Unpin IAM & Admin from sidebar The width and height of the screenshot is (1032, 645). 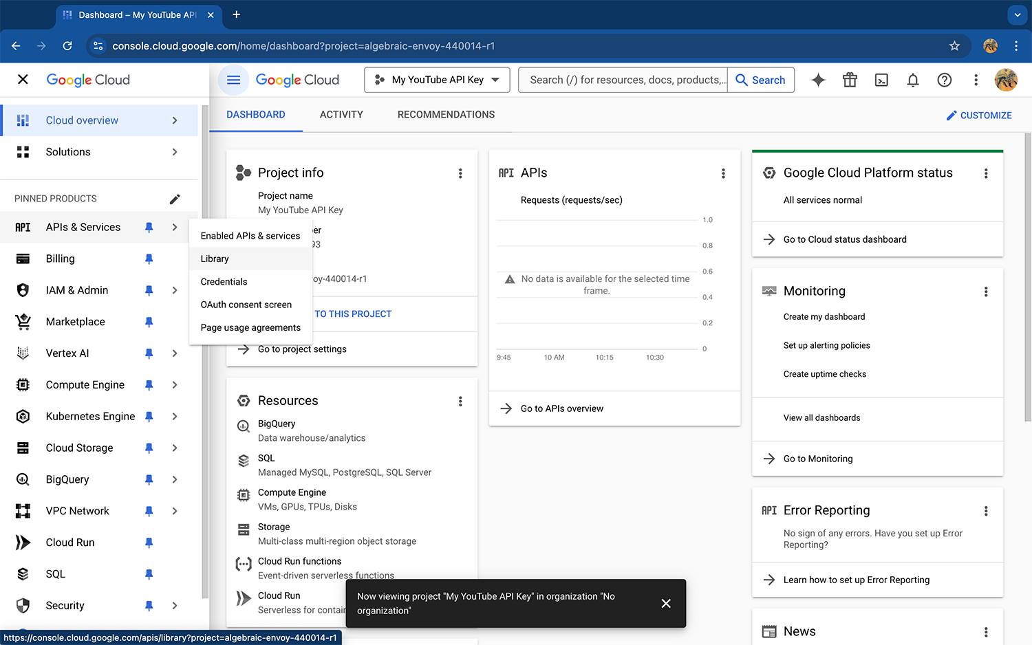coord(149,291)
